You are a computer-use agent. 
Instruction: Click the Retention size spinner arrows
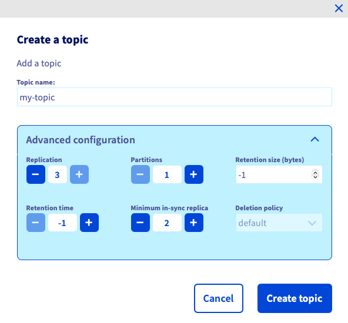point(315,174)
